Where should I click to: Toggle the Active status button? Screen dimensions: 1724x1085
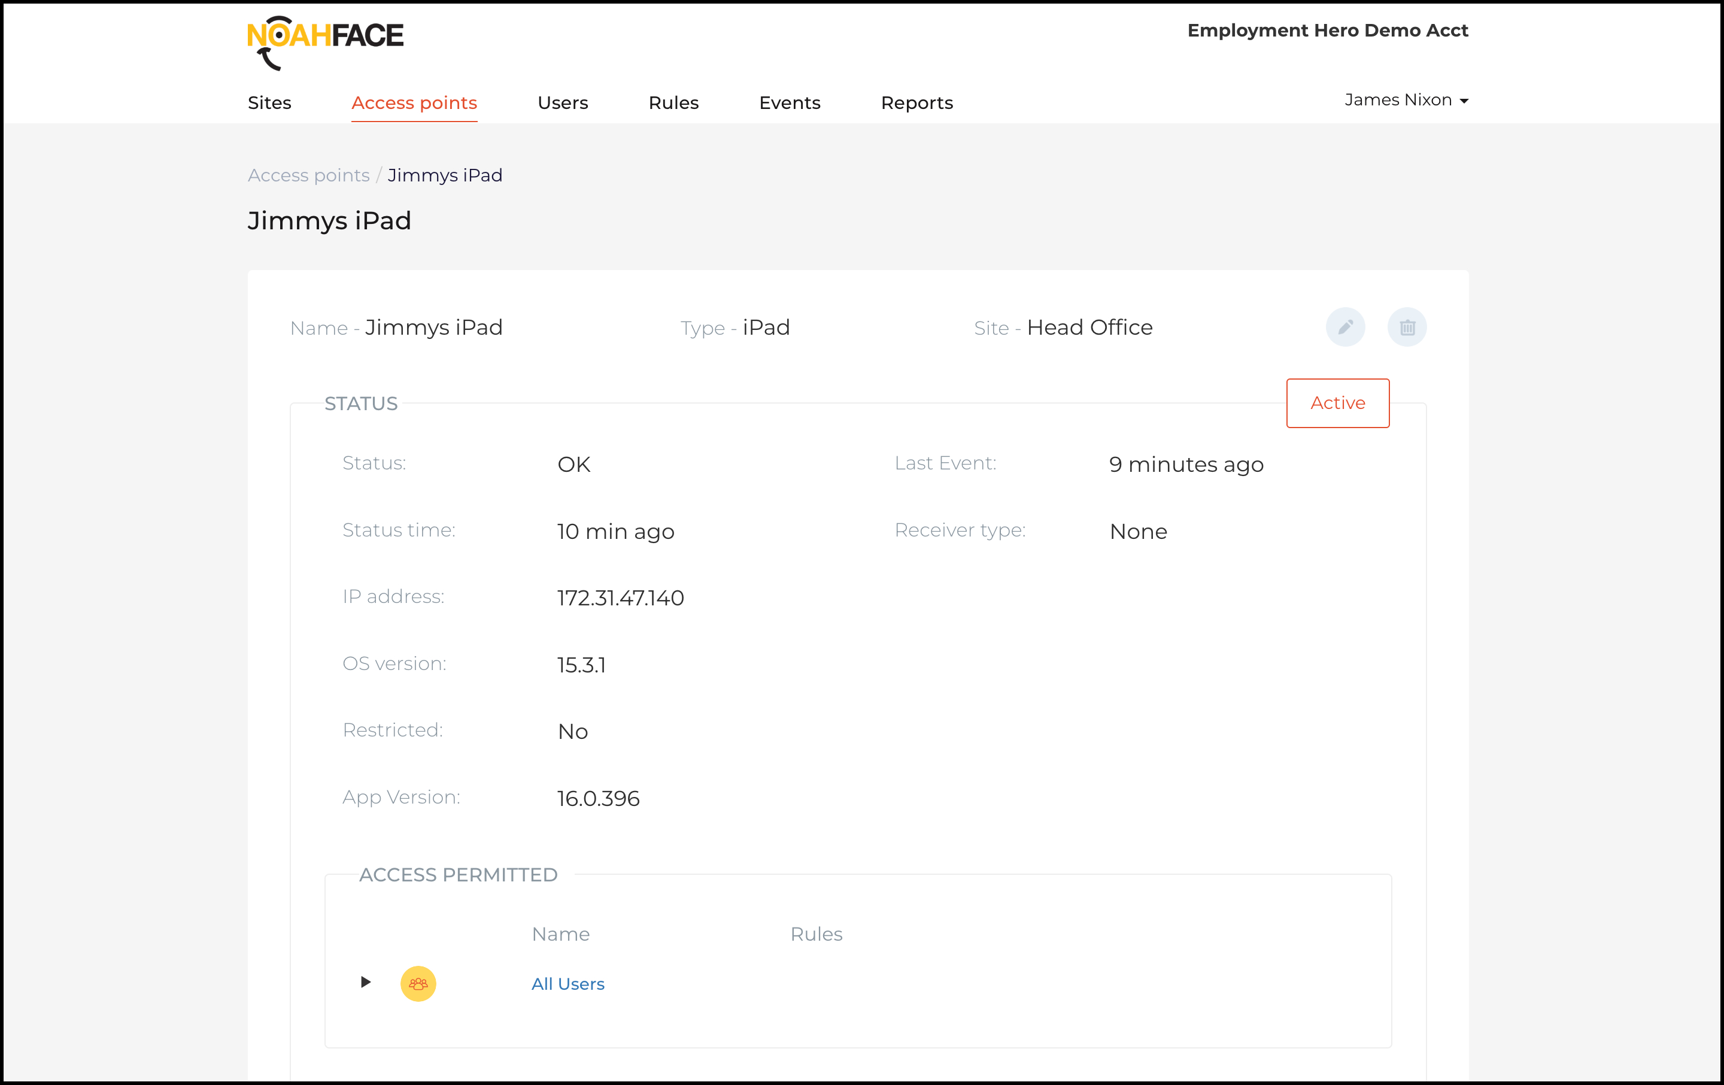tap(1337, 403)
